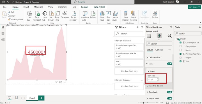Click the Update available status message
This screenshot has height=104, width=202.
tap(186, 103)
